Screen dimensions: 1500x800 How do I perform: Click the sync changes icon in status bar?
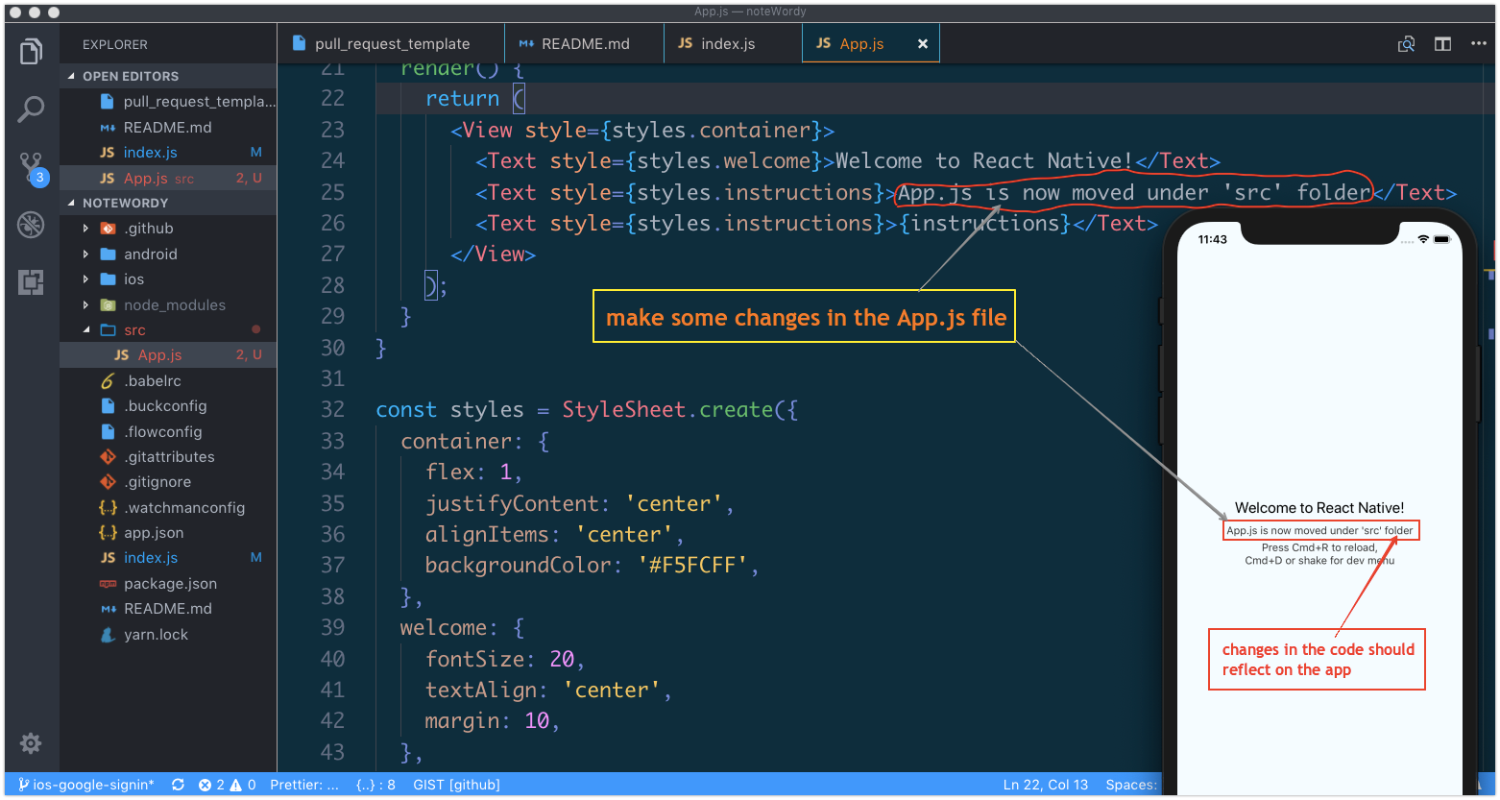(178, 784)
